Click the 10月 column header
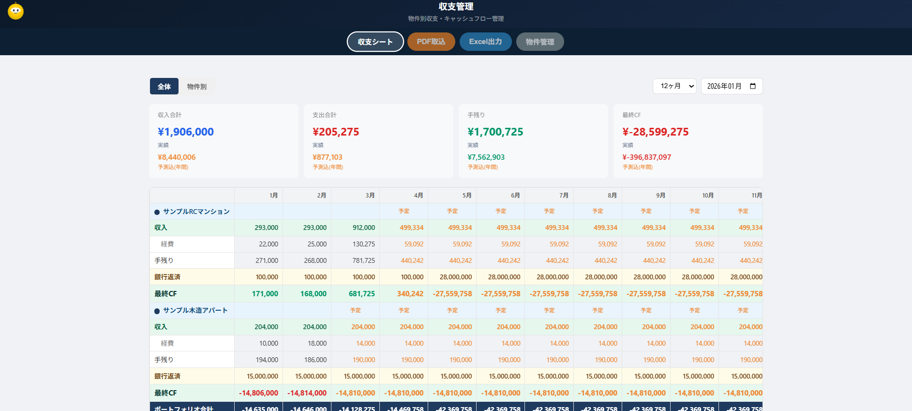 click(x=694, y=195)
